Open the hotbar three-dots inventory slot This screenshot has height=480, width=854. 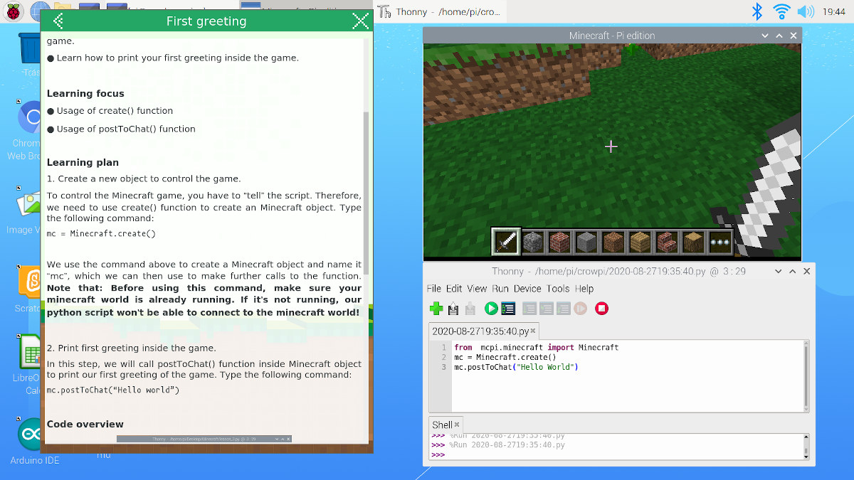pyautogui.click(x=719, y=242)
